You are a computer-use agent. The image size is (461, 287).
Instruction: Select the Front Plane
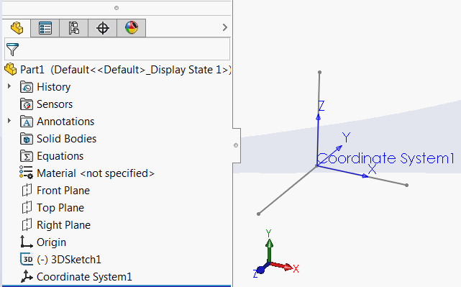pyautogui.click(x=56, y=191)
